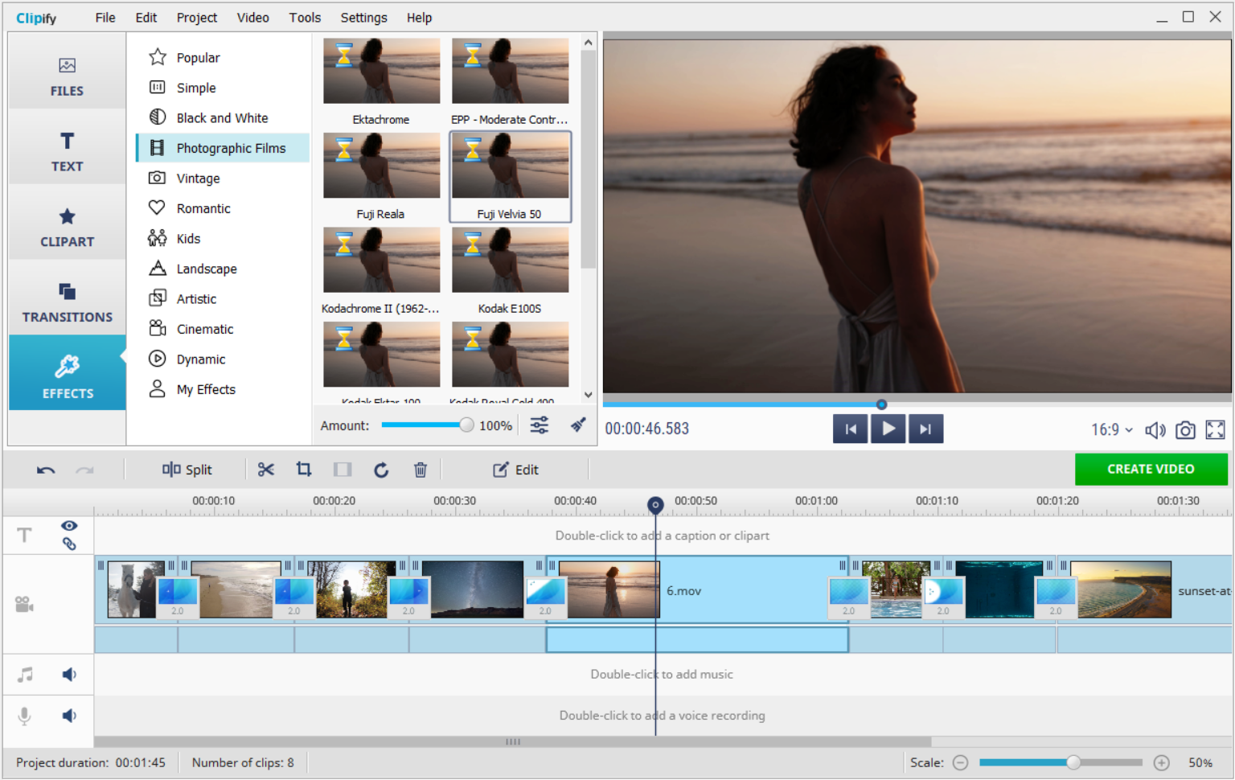Viewport: 1235px width, 780px height.
Task: Toggle caption track link icon
Action: [69, 544]
